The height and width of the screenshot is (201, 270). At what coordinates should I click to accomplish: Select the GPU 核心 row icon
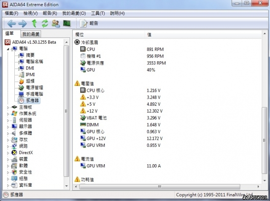(83, 132)
